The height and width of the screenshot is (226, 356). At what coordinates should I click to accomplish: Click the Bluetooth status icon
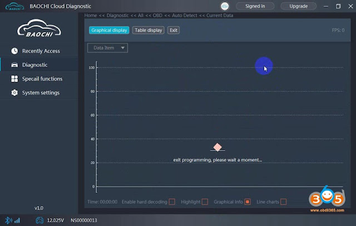[x=8, y=220]
